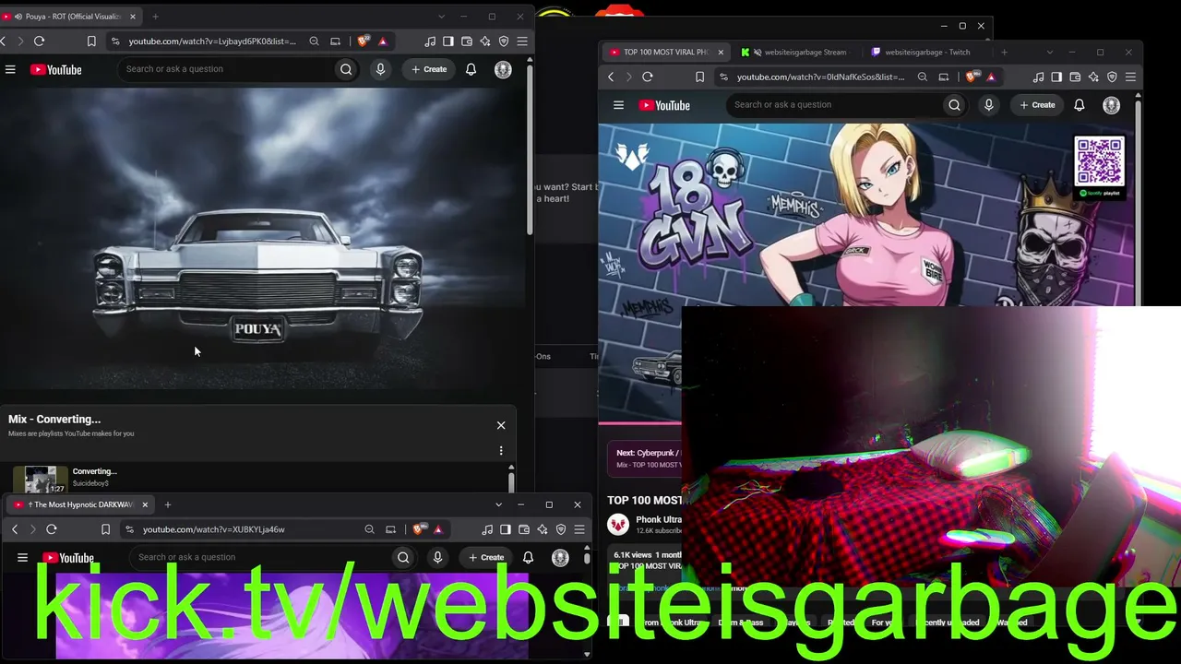
Task: Open YouTube guide menu in Pouya window
Action: tap(10, 69)
